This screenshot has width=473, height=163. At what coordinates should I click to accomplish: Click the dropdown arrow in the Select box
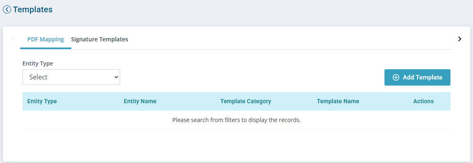[x=116, y=77]
